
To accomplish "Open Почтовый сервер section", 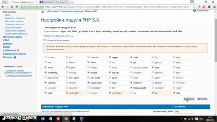I will [13, 37].
